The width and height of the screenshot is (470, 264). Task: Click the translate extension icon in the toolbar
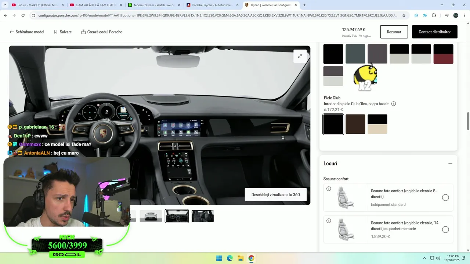[x=425, y=15]
